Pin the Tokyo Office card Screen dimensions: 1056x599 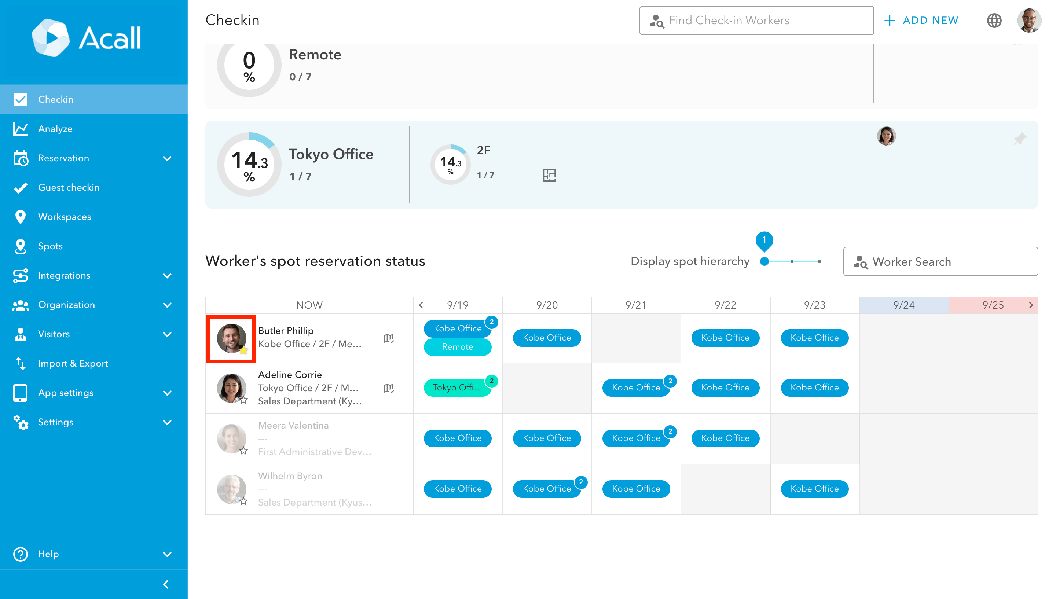coord(1019,139)
